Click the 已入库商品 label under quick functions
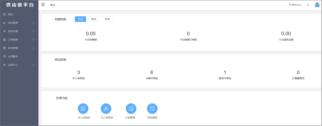322x126 pixels. pos(107,118)
